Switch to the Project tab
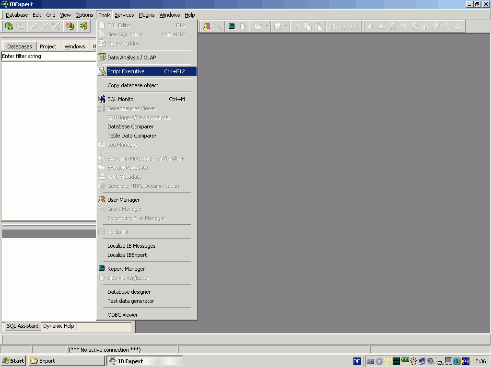This screenshot has height=368, width=491. (48, 46)
